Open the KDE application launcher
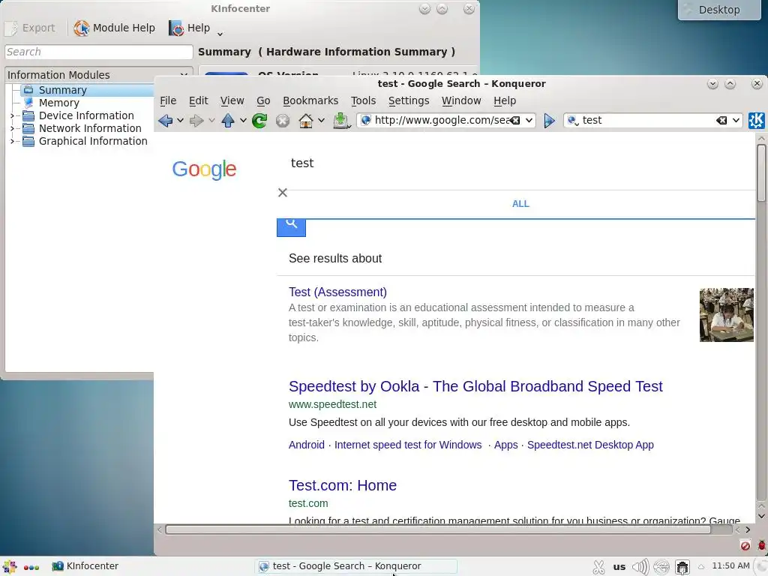 coord(9,567)
